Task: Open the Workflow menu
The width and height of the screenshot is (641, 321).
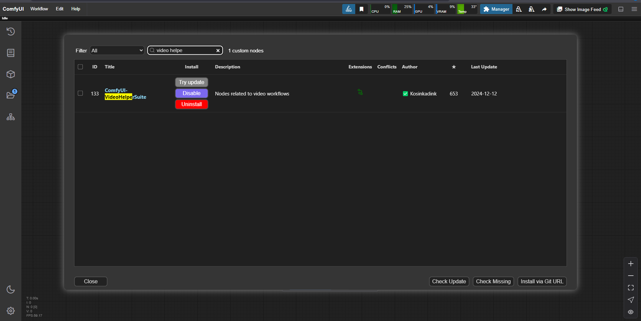Action: tap(39, 9)
